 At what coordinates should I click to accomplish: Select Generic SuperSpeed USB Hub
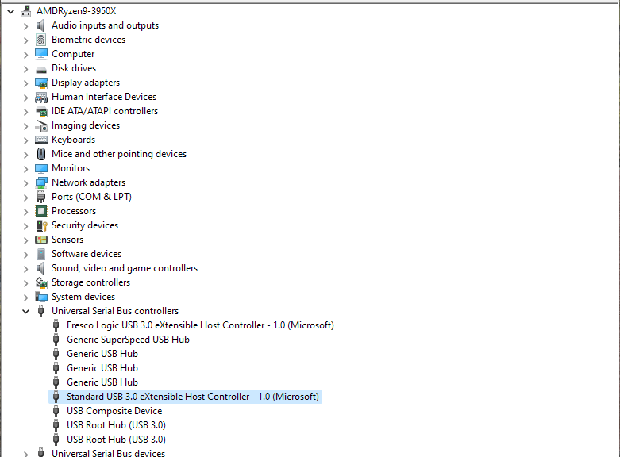tap(128, 340)
